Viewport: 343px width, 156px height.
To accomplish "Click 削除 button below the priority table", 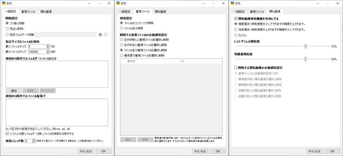I will (x=145, y=140).
